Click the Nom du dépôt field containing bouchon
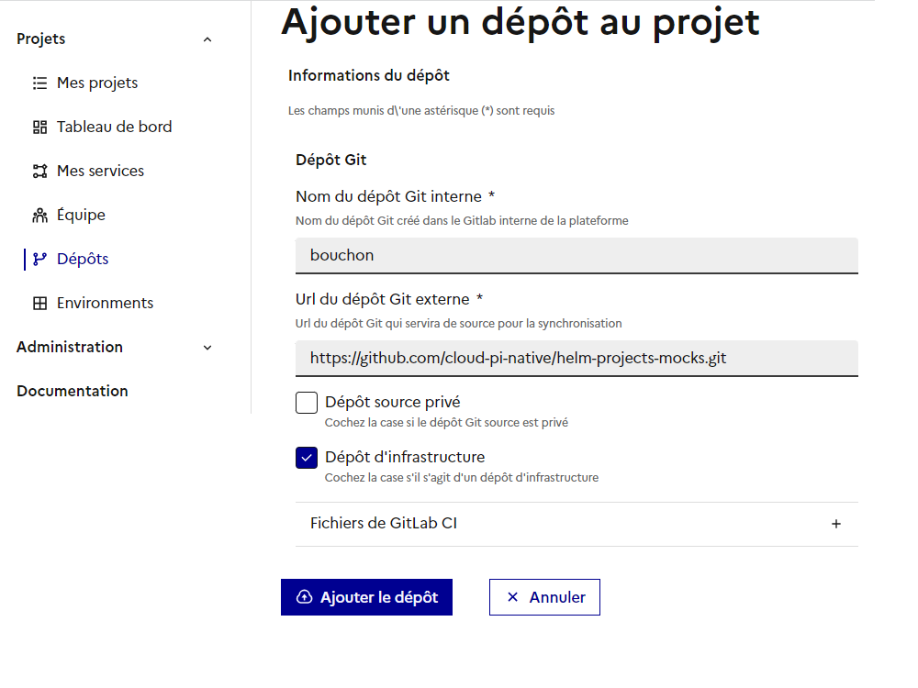This screenshot has height=688, width=918. pyautogui.click(x=576, y=255)
